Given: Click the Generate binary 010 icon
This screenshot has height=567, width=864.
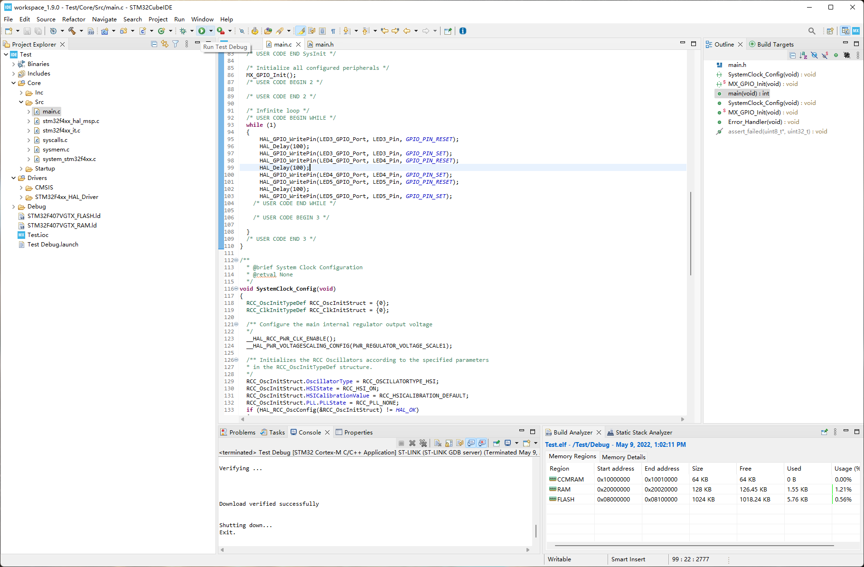Looking at the screenshot, I should point(91,31).
